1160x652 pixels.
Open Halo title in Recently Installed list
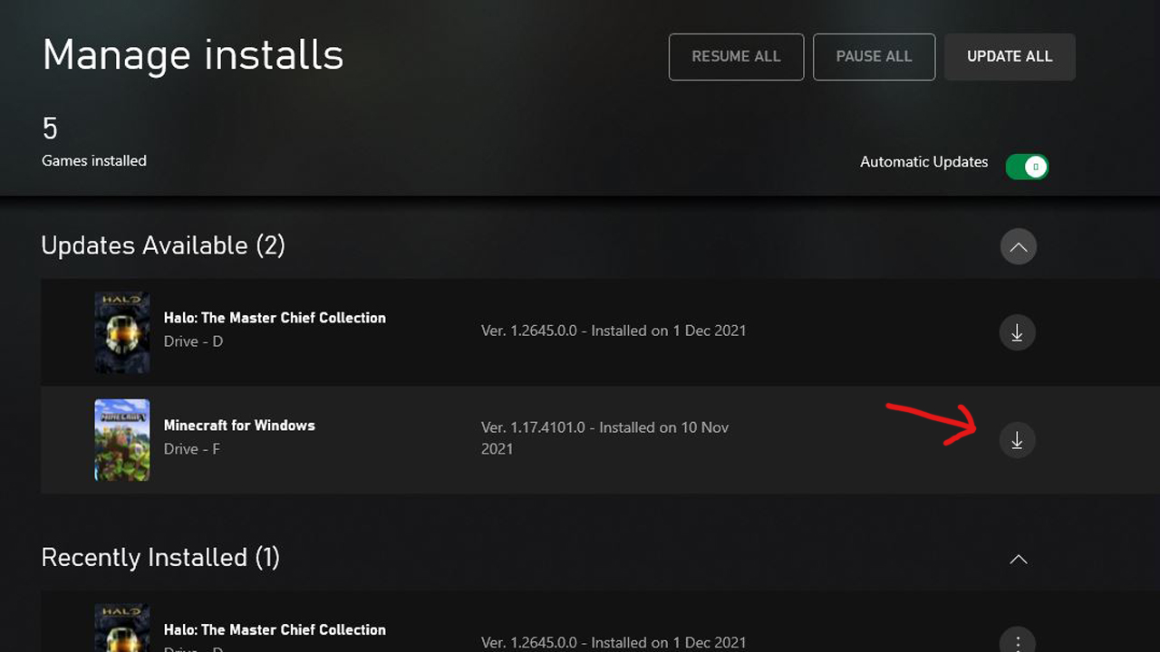275,630
